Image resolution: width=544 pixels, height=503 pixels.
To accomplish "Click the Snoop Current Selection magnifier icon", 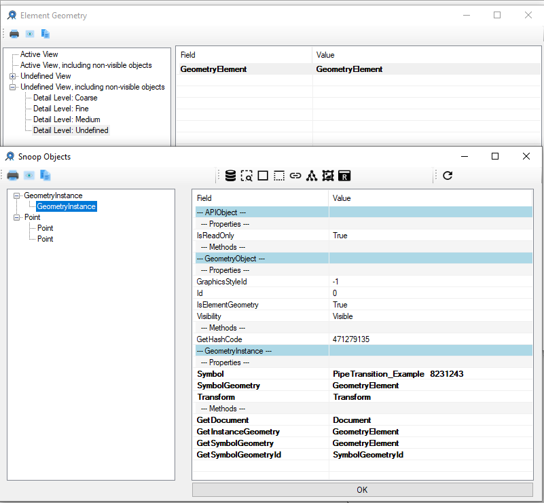I will click(x=247, y=176).
